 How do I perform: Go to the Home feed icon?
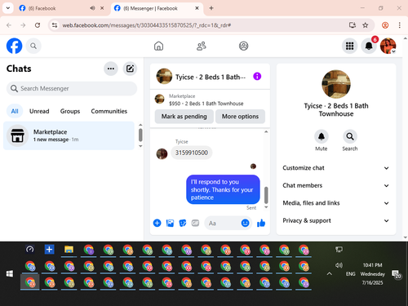click(158, 46)
